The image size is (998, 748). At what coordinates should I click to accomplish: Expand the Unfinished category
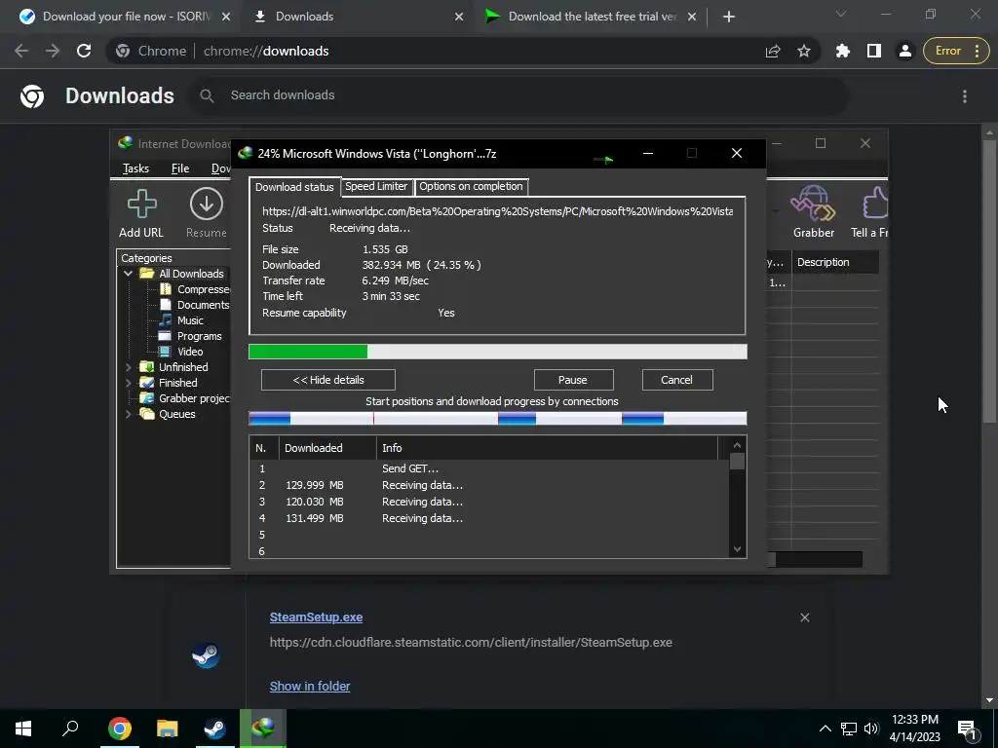pos(128,367)
